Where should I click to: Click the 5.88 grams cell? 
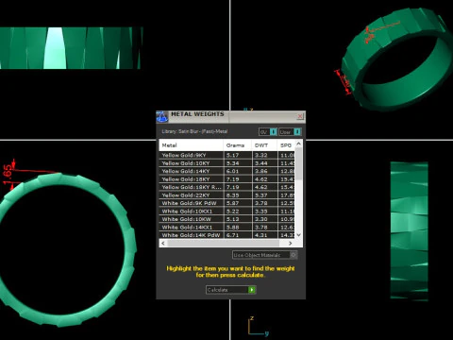point(238,227)
